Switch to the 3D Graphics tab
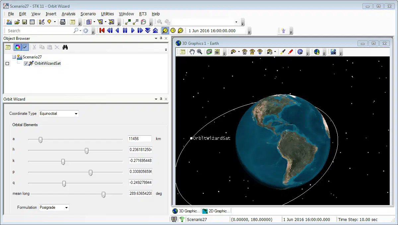 coord(186,211)
